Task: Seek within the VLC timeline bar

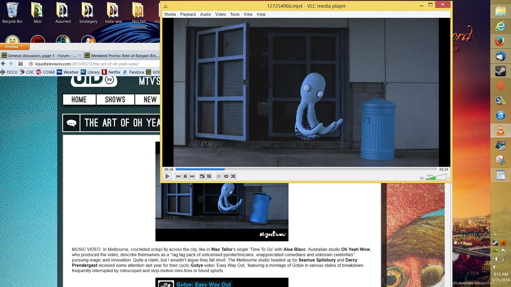Action: [x=306, y=169]
